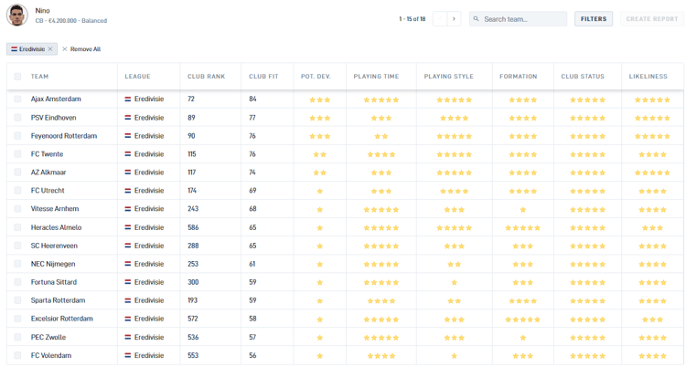Focus the Search team input field
This screenshot has height=367, width=686.
point(523,18)
